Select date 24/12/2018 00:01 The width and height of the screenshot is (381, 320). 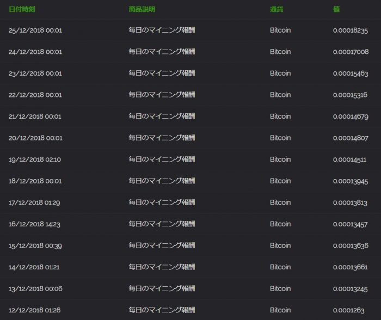coord(35,52)
